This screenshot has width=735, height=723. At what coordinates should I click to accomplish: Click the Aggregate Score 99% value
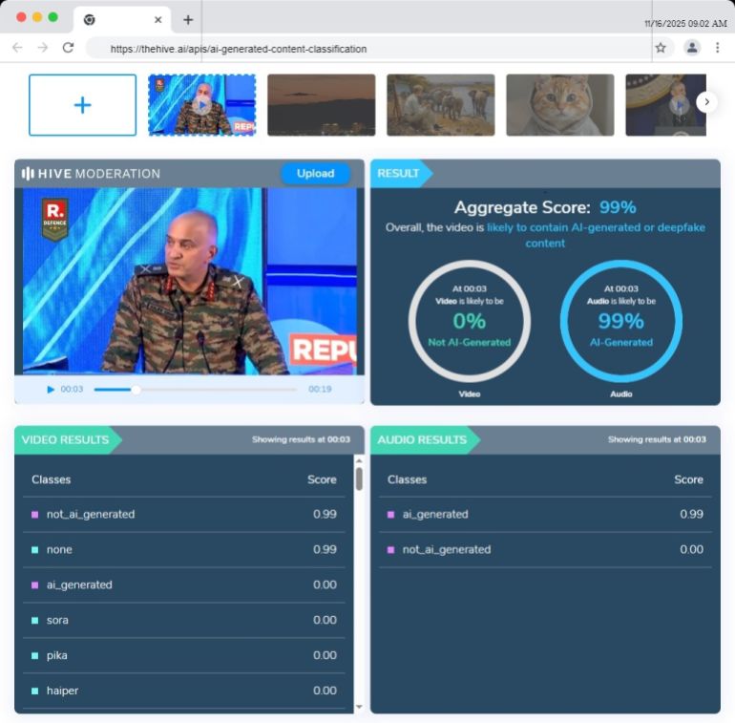[x=618, y=207]
